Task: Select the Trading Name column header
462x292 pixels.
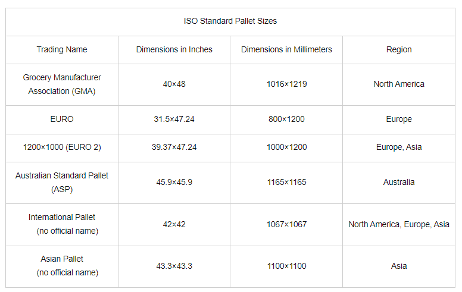Action: pyautogui.click(x=62, y=49)
